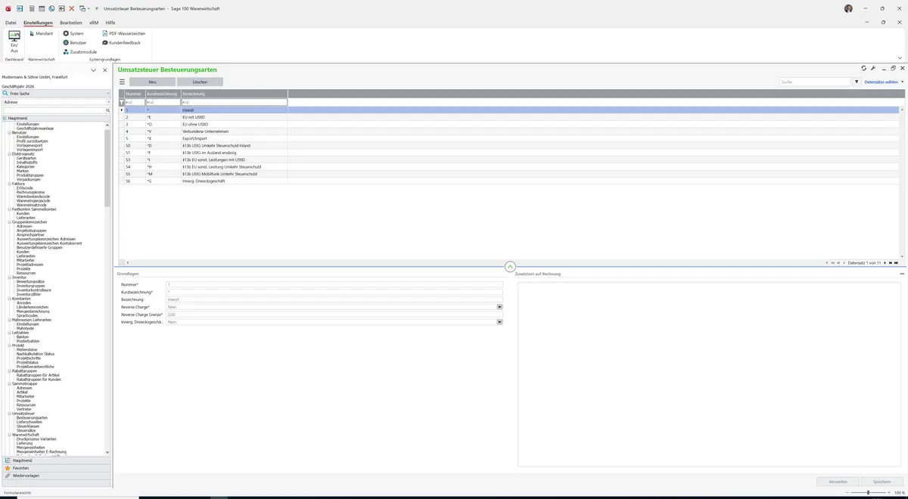Switch to the Bearbeiten tab
The image size is (908, 499).
[x=71, y=23]
